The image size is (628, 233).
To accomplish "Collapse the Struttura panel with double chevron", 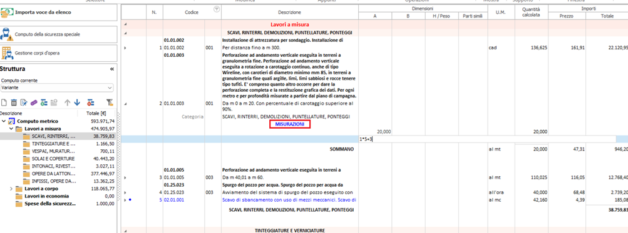I will (111, 69).
